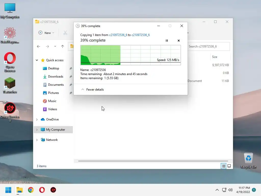Viewport: 261px width, 196px height.
Task: Open network settings tray icon
Action: [224, 190]
